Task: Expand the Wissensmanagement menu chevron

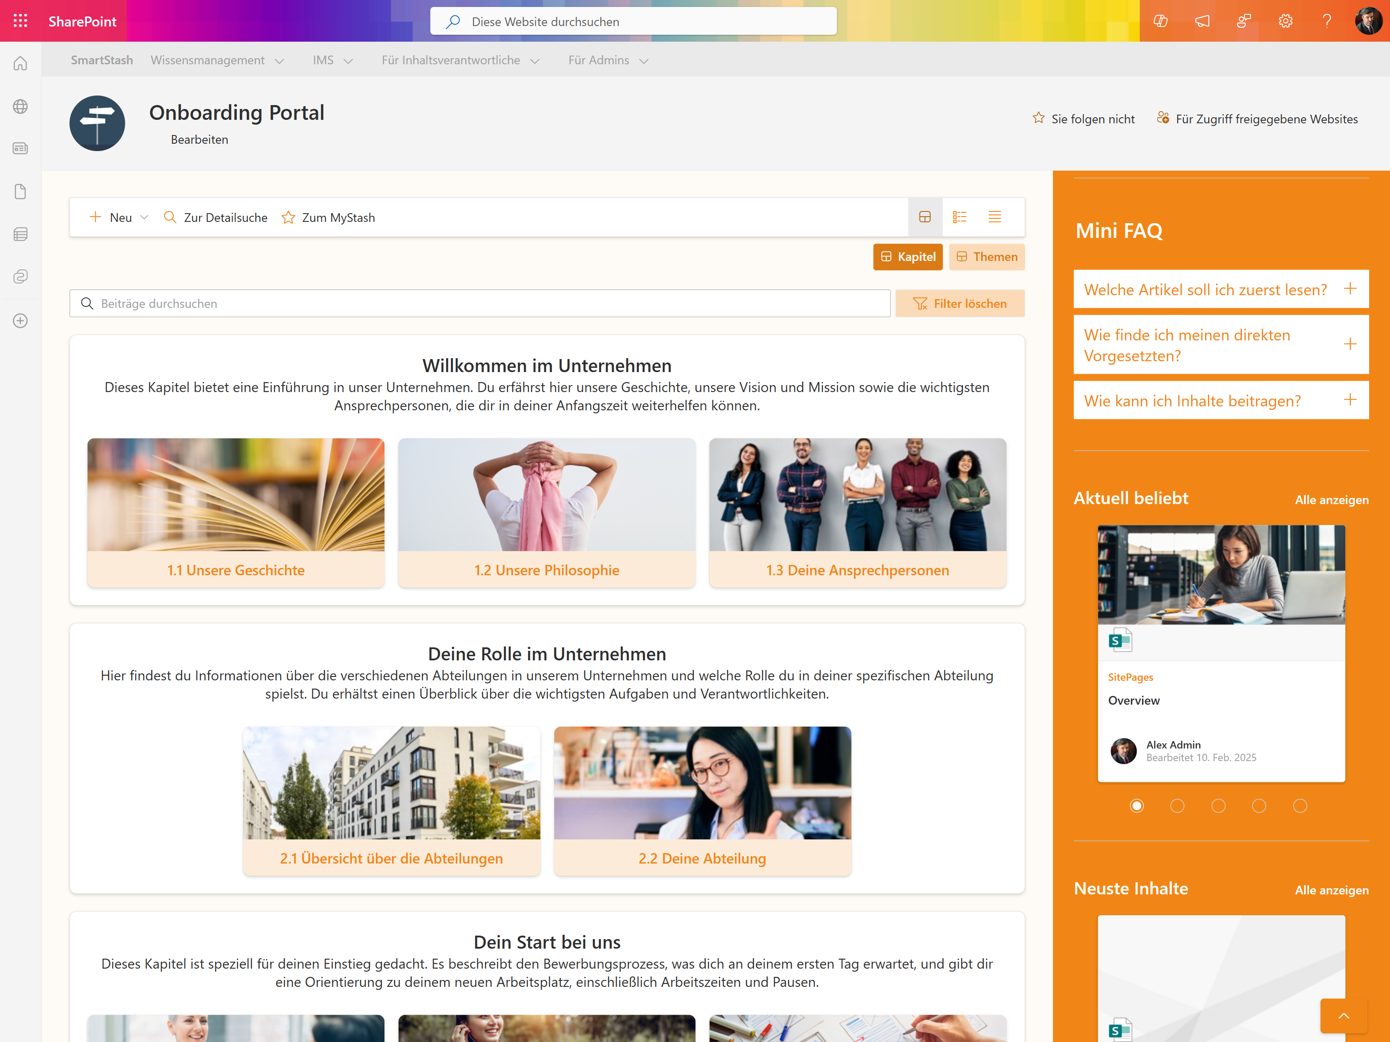Action: [279, 61]
